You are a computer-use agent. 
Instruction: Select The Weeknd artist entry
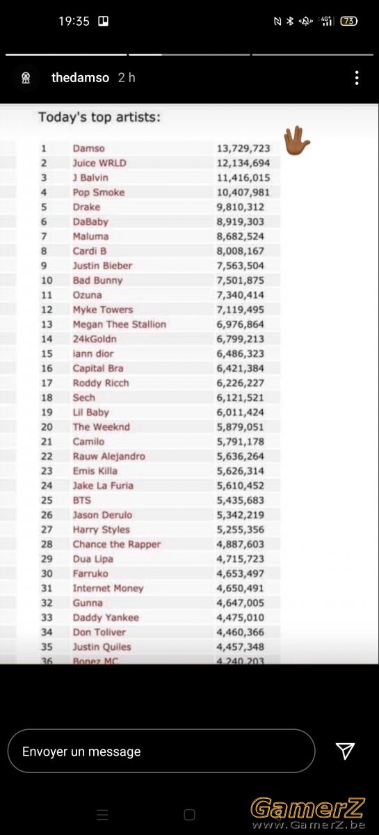[x=101, y=427]
